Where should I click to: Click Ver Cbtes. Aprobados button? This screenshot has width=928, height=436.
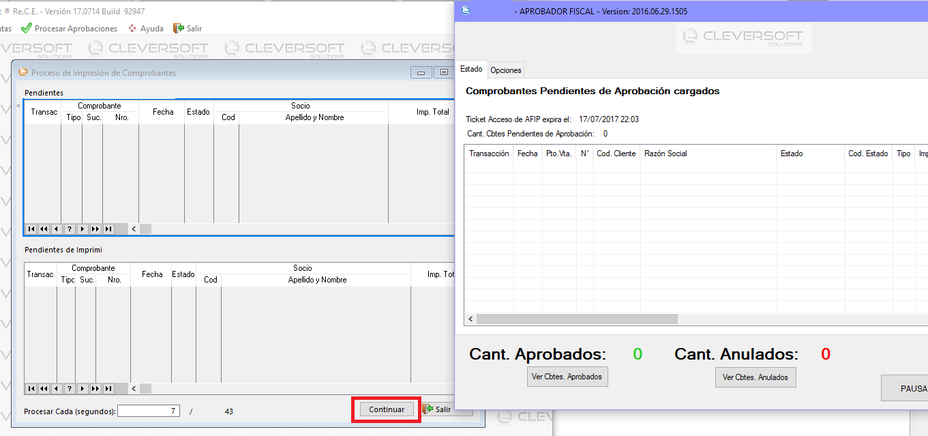567,377
